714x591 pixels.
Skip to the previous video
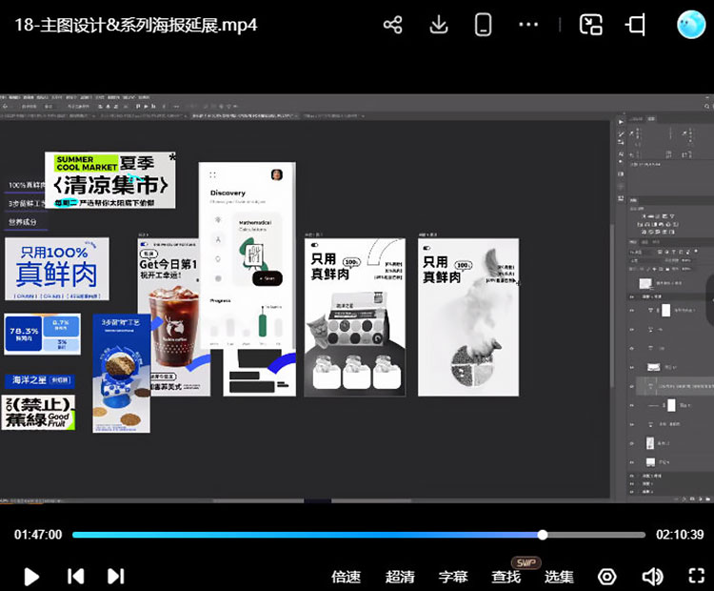75,576
